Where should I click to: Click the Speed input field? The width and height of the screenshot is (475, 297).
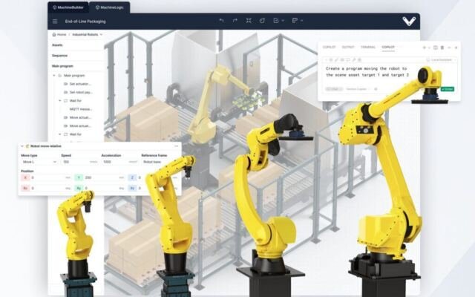click(x=80, y=162)
